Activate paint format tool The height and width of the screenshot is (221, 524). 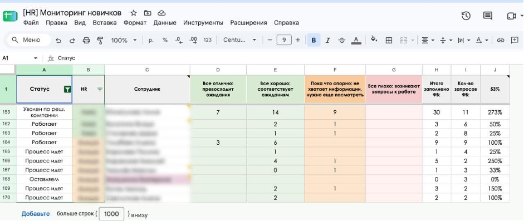(100, 41)
